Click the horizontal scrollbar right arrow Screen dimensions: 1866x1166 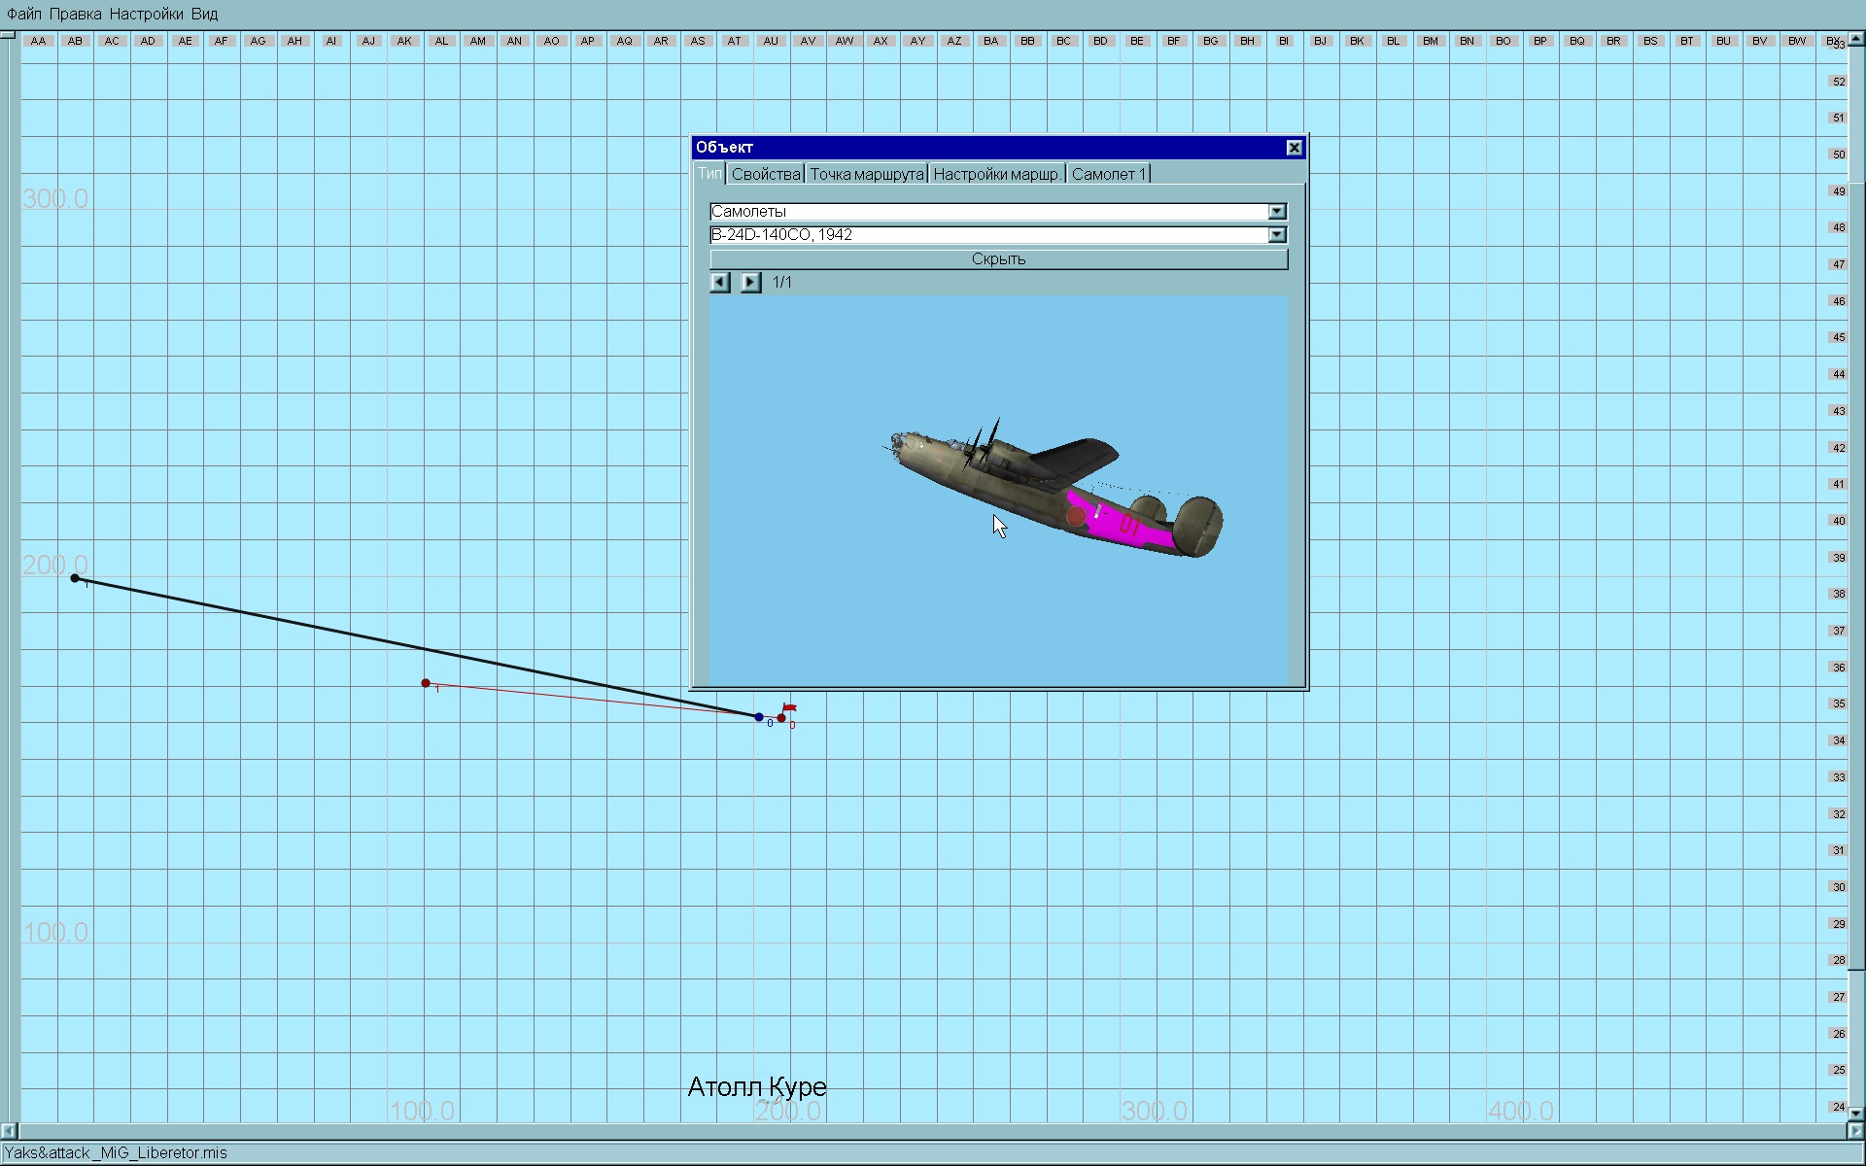point(1855,1131)
